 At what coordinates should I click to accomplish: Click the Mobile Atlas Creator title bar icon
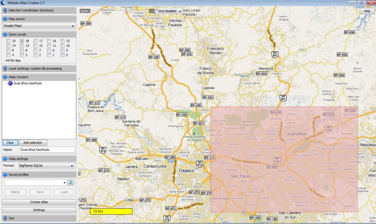3,3
